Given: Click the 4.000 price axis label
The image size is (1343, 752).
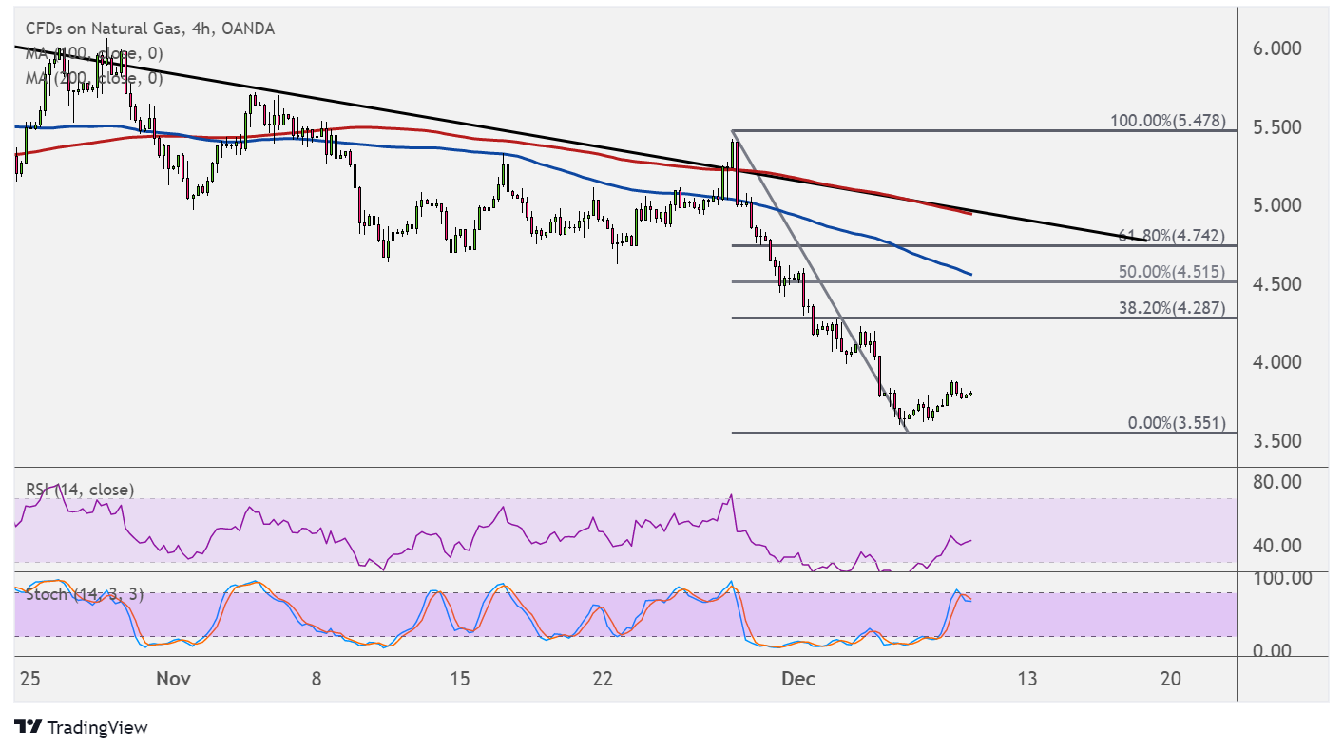Looking at the screenshot, I should click(x=1276, y=362).
